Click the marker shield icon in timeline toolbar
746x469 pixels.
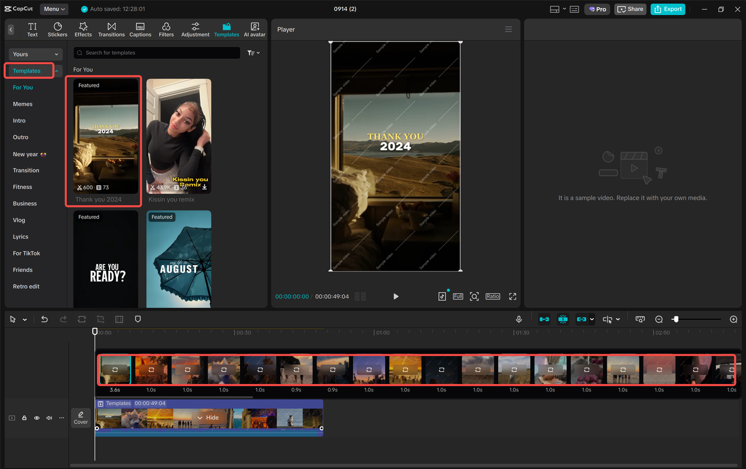138,319
